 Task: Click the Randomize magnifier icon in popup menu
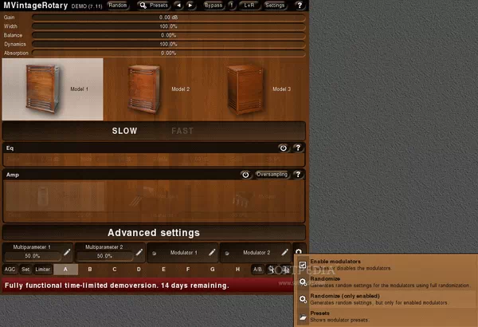click(x=303, y=282)
